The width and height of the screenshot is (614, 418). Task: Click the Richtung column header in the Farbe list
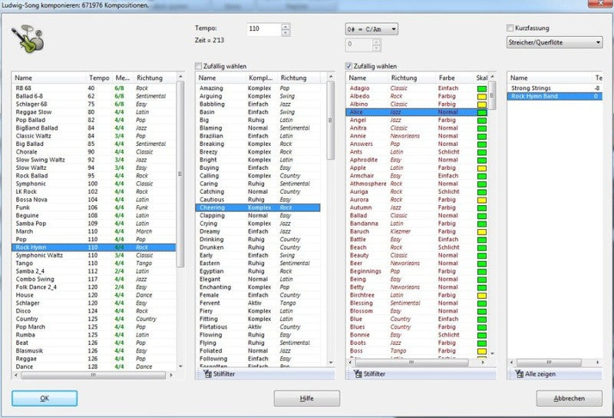(x=404, y=78)
